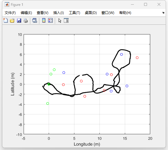The width and height of the screenshot is (168, 150).
Task: Expand the 工具(T) menu
Action: click(x=74, y=13)
